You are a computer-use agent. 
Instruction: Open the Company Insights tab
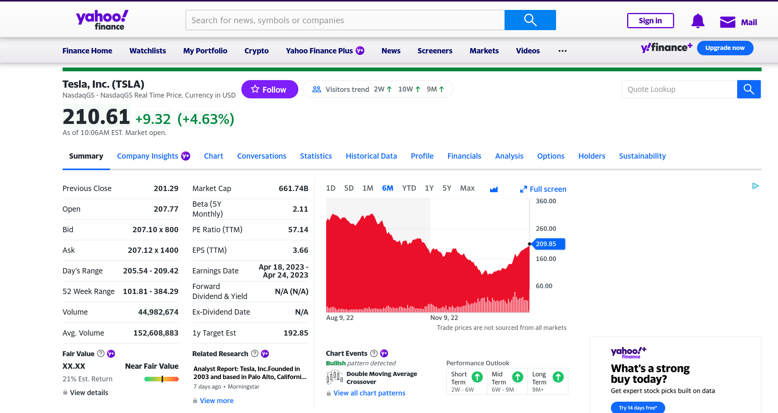click(147, 156)
